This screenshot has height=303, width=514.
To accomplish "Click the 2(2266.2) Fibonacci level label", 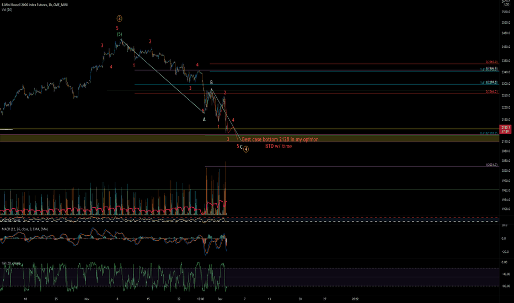I will (491, 92).
